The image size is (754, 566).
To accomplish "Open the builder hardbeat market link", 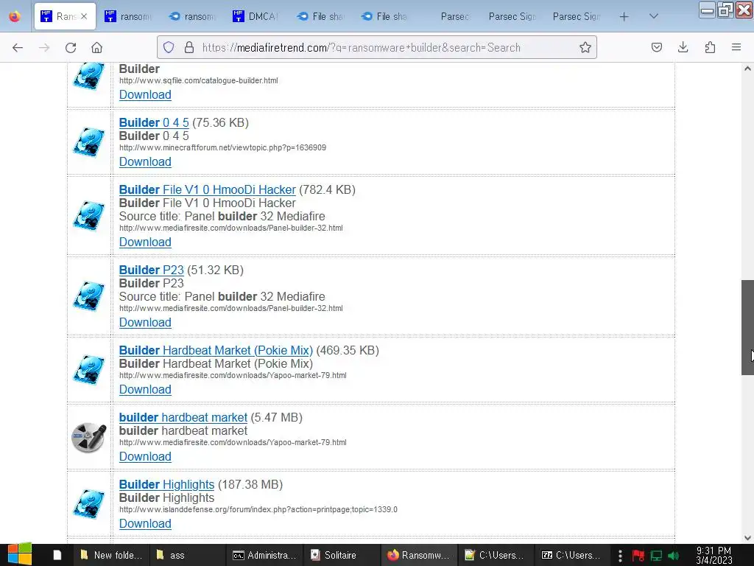I will pyautogui.click(x=183, y=417).
